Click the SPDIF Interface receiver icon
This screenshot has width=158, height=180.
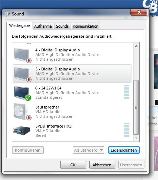coord(21,130)
